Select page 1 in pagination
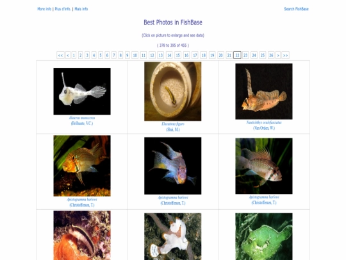 74,55
